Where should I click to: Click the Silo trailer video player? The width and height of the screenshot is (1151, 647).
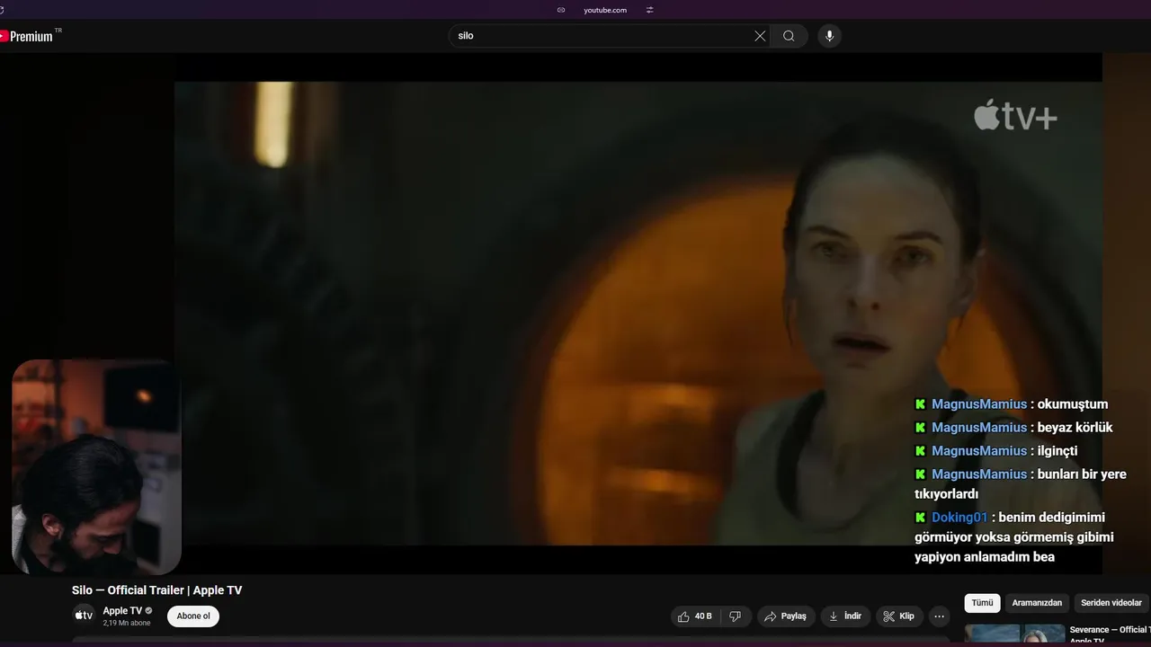pyautogui.click(x=638, y=314)
